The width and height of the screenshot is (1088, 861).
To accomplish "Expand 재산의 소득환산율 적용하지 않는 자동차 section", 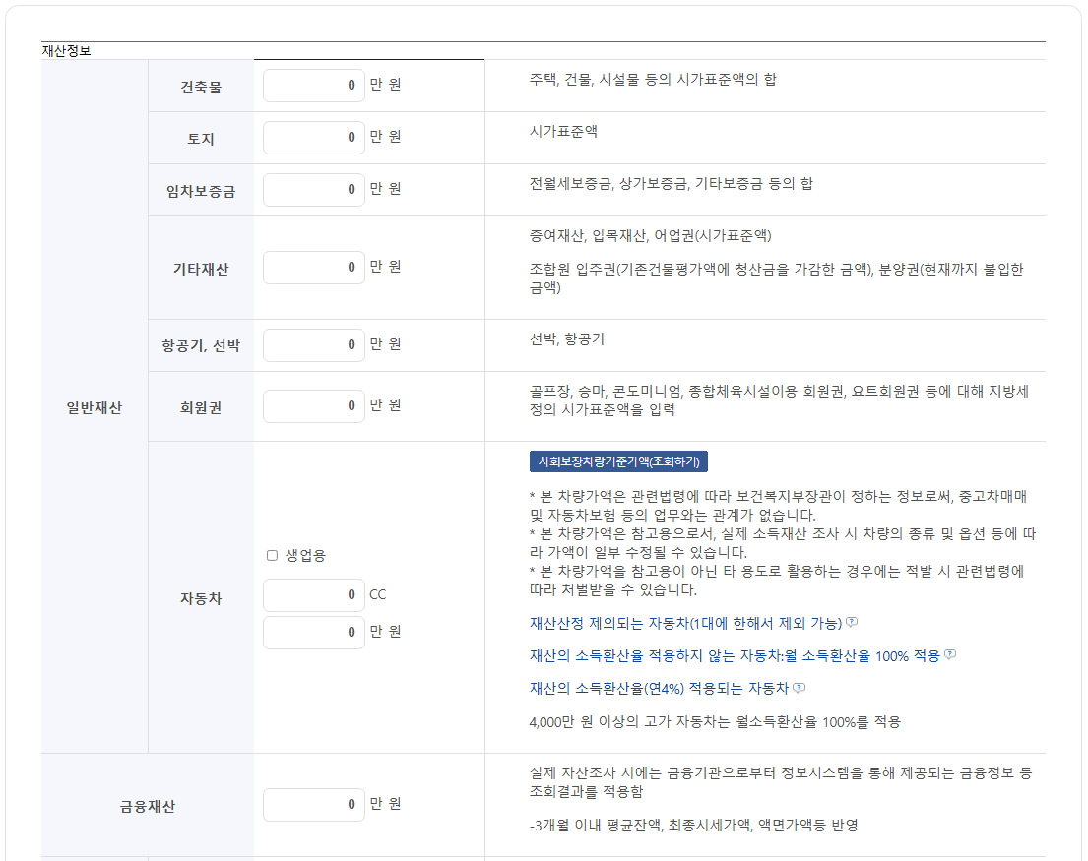I will pyautogui.click(x=734, y=652).
